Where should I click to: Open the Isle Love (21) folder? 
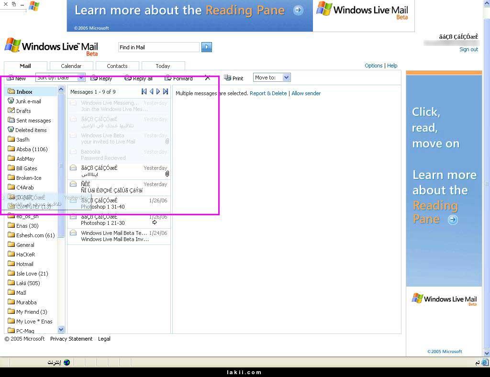pyautogui.click(x=28, y=274)
